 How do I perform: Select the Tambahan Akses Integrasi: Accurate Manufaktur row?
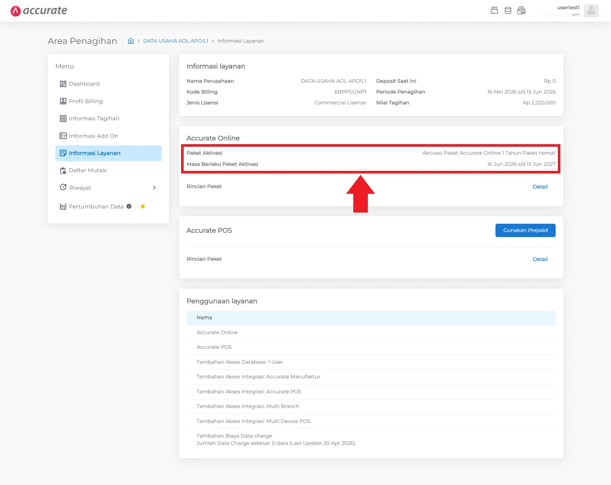point(371,377)
